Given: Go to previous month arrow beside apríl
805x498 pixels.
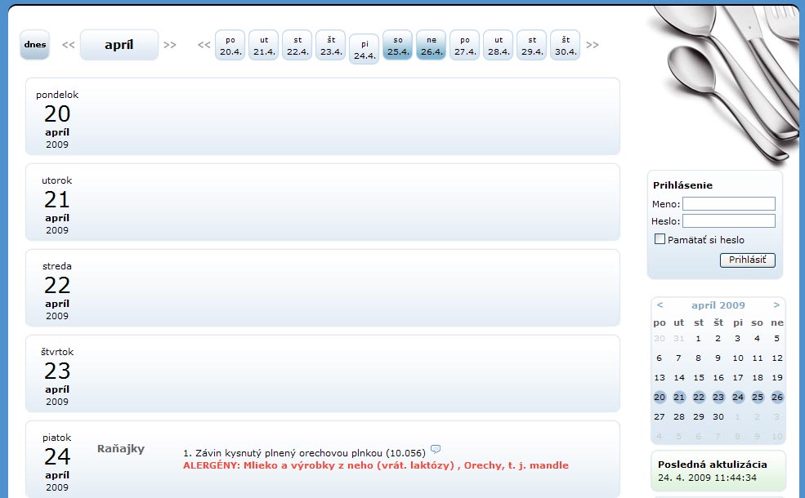Looking at the screenshot, I should tap(69, 45).
